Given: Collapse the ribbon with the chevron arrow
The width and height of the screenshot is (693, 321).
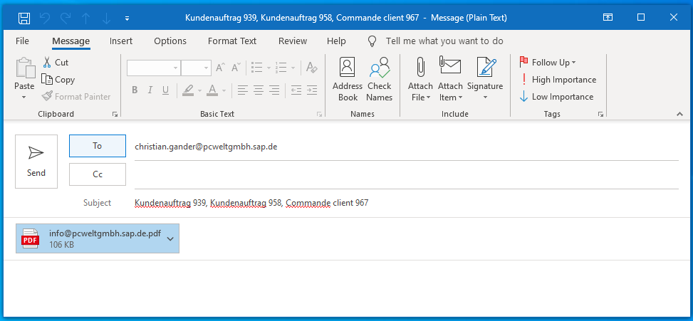Looking at the screenshot, I should [679, 114].
